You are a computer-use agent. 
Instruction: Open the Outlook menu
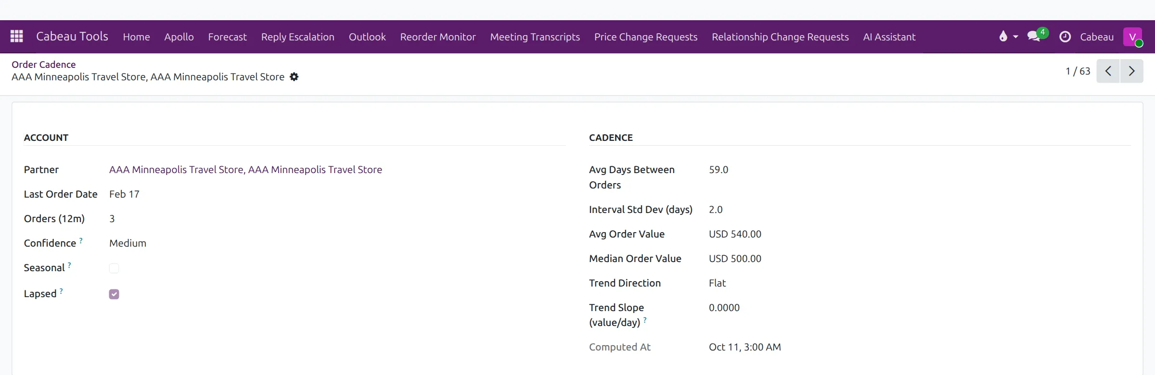[367, 37]
